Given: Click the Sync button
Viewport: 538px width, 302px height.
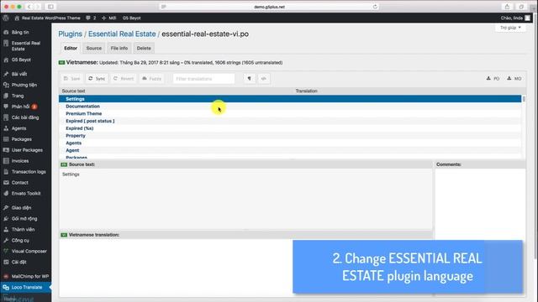Looking at the screenshot, I should [x=97, y=79].
